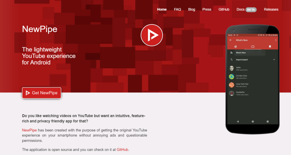The height and width of the screenshot is (155, 291).
Task: Select the bookmark tab in phone mockup
Action: click(x=270, y=46)
